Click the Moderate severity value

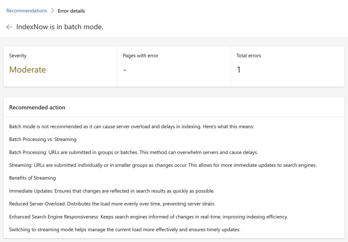(28, 69)
